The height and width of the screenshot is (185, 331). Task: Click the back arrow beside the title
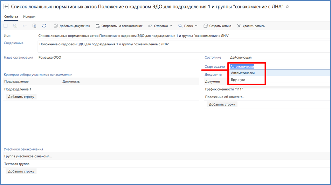point(6,7)
